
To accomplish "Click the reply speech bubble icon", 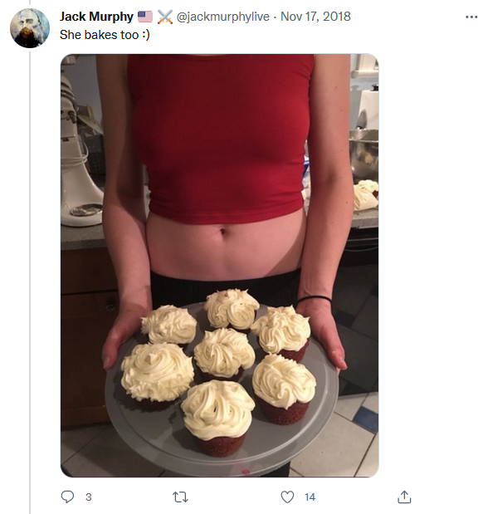I will coord(67,497).
